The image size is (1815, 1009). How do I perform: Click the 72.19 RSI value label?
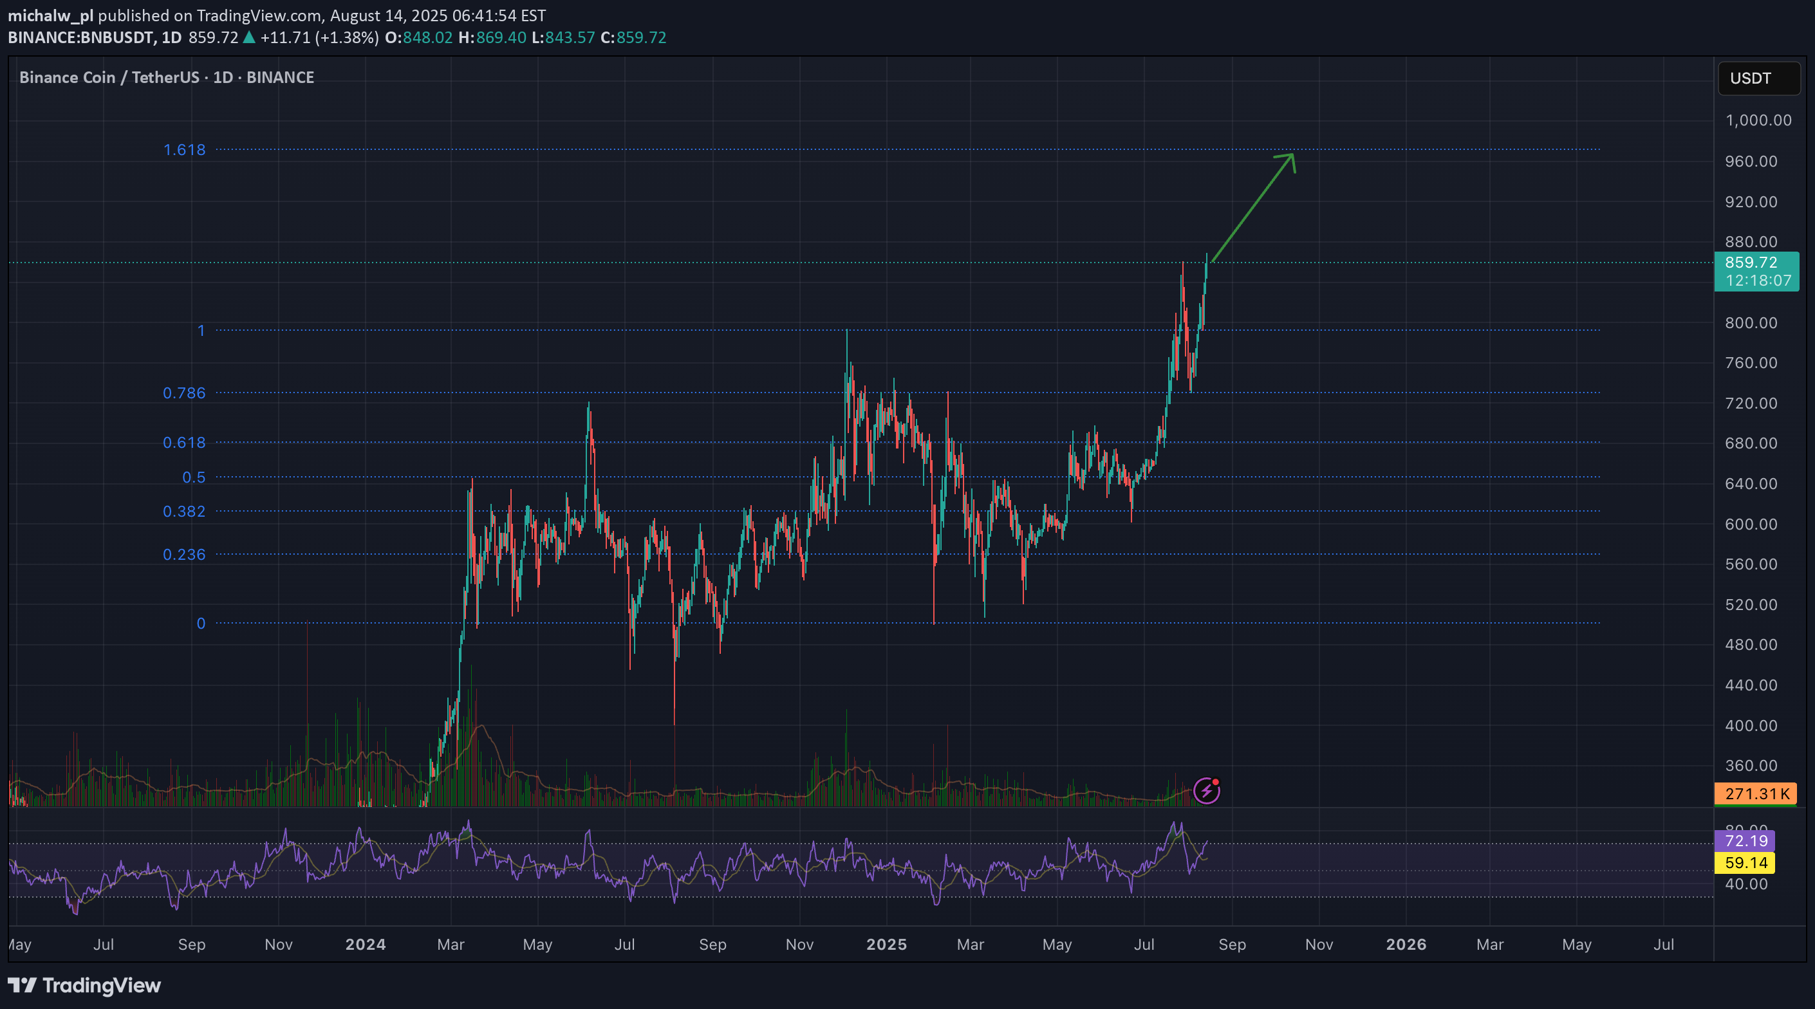point(1745,840)
